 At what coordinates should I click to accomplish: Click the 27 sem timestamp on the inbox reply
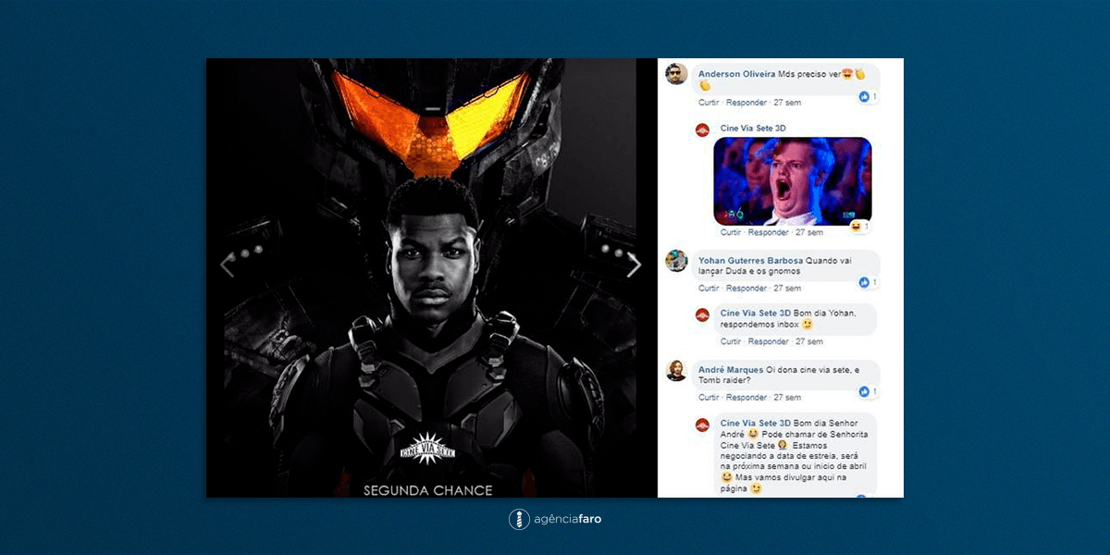(x=809, y=341)
